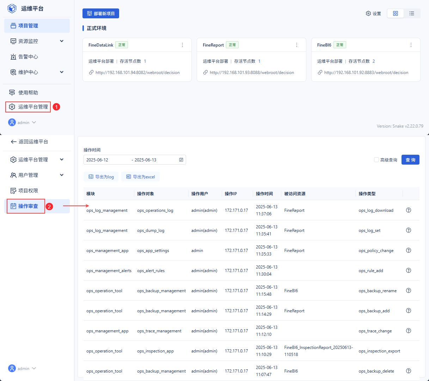This screenshot has height=381, width=429.
Task: Open the 设置 gear button
Action: click(373, 13)
